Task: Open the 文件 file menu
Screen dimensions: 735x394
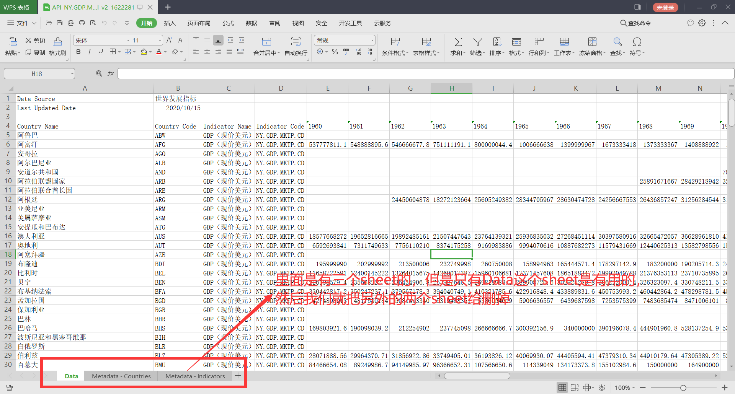Action: (22, 23)
